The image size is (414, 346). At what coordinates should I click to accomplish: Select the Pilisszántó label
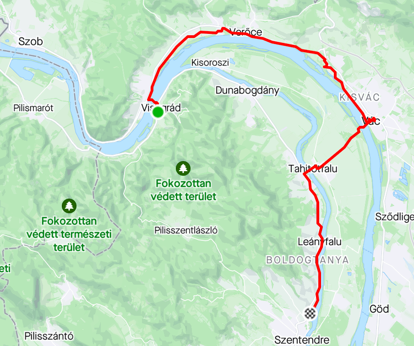click(x=49, y=336)
